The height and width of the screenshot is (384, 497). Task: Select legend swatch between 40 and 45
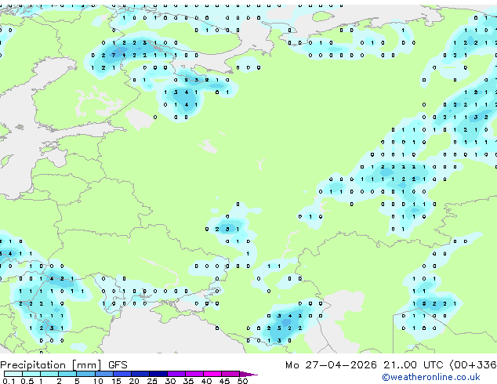212,374
